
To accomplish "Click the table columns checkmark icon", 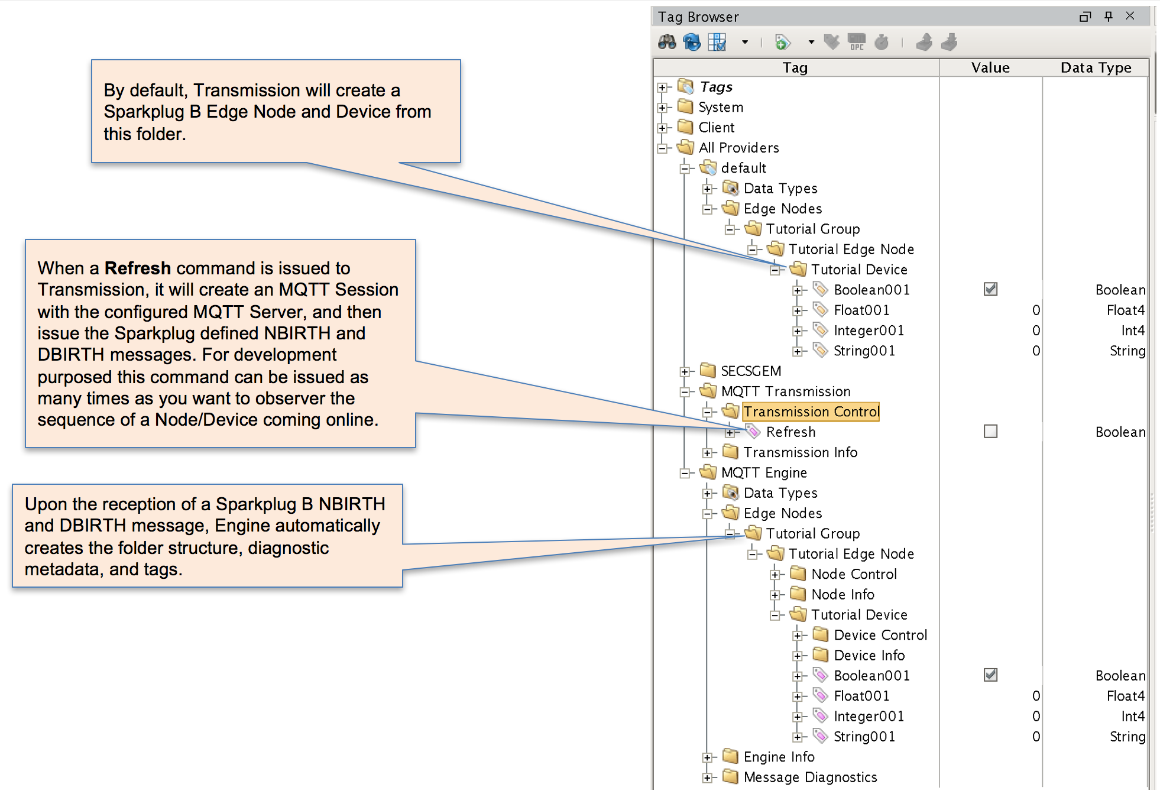I will 717,42.
